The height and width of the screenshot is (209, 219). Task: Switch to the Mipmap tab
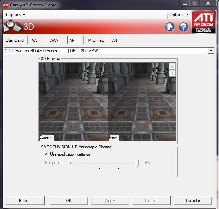click(x=96, y=40)
